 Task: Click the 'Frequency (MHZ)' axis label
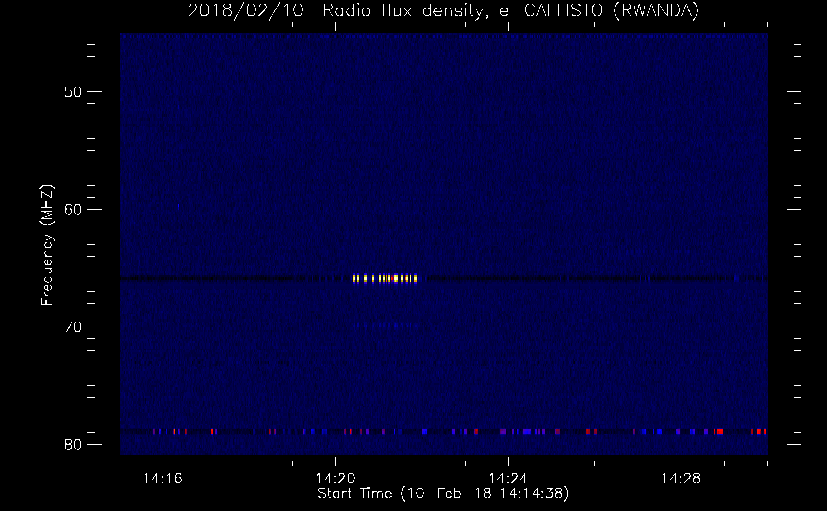point(47,245)
